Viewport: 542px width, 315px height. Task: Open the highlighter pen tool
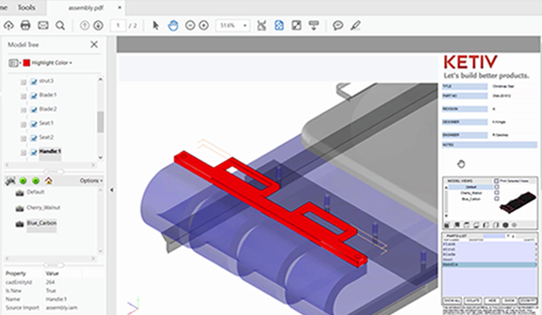pyautogui.click(x=356, y=25)
